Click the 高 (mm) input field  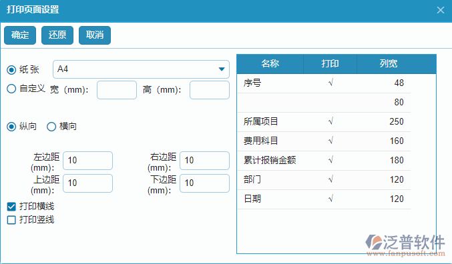click(210, 90)
